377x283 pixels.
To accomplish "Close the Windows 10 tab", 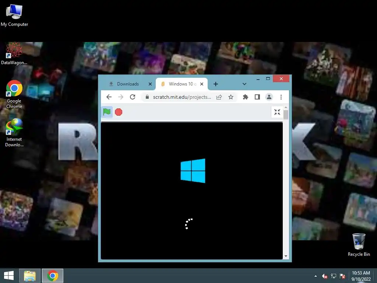I will (x=202, y=84).
